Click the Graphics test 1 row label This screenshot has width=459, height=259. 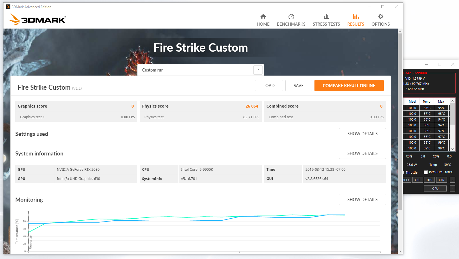32,117
